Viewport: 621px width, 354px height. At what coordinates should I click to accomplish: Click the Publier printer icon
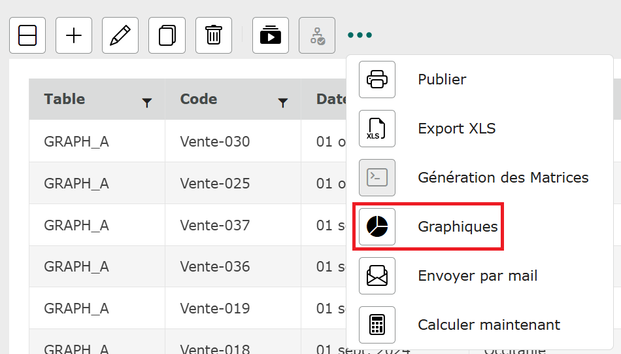(x=377, y=80)
